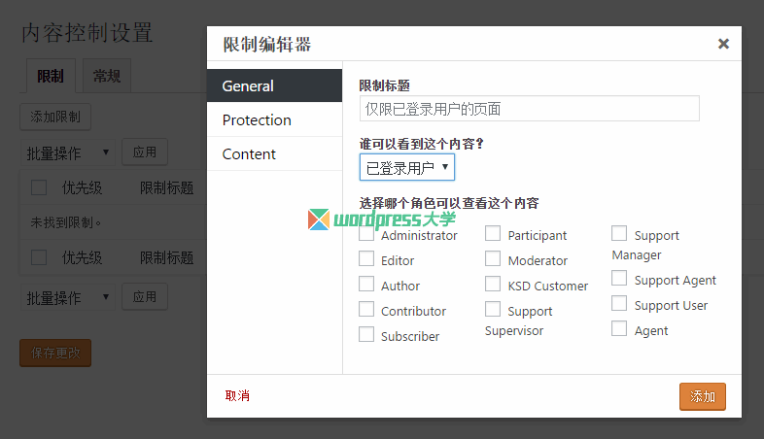Check the KSD Customer checkbox

tap(493, 285)
